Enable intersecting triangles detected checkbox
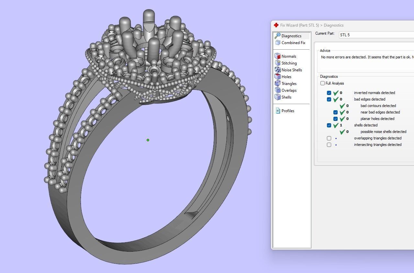 329,145
